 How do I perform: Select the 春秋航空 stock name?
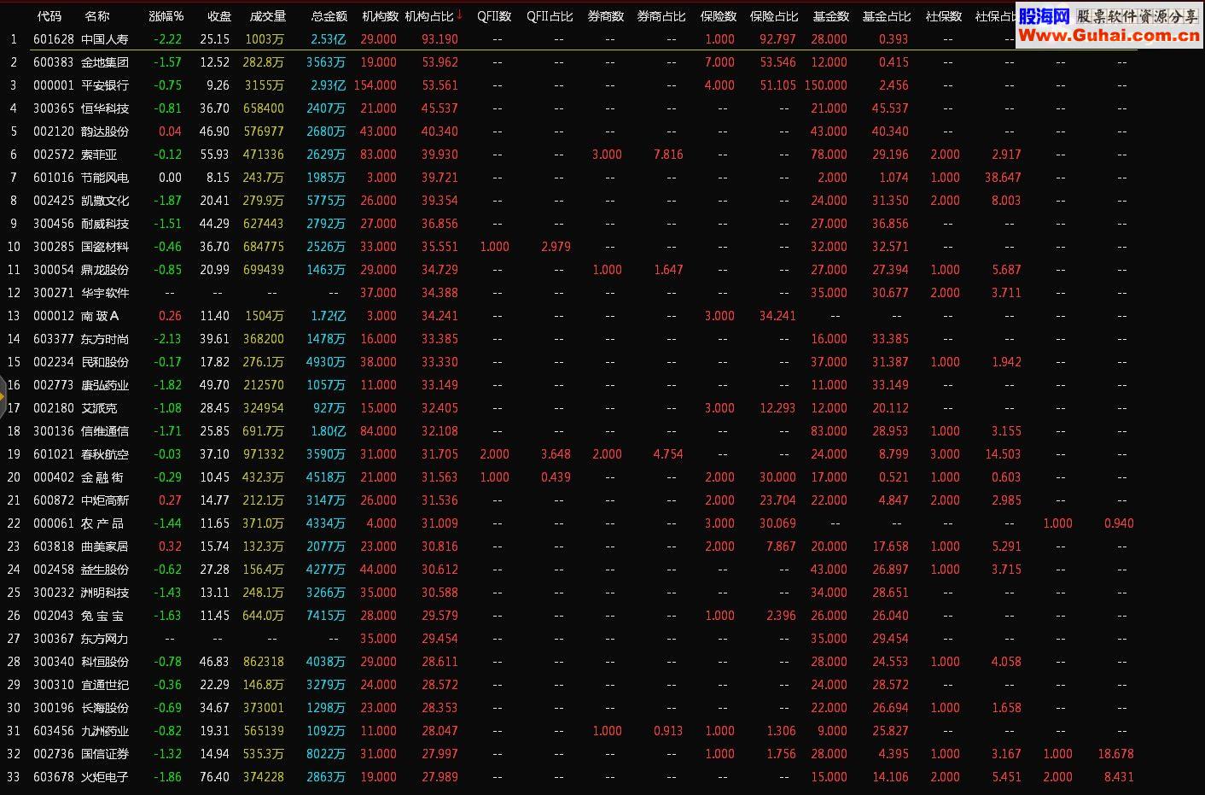coord(105,454)
